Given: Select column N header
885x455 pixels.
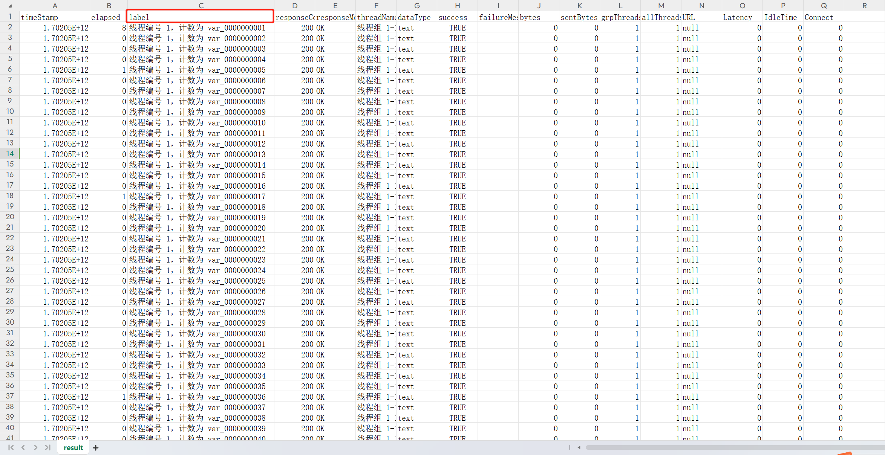Looking at the screenshot, I should 701,6.
